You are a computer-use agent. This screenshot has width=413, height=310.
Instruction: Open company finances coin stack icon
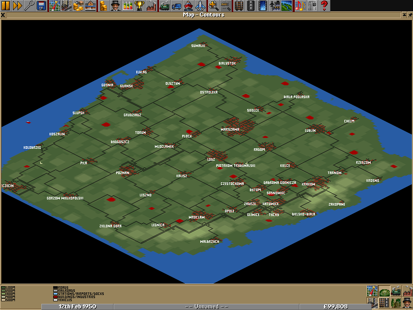(104, 6)
